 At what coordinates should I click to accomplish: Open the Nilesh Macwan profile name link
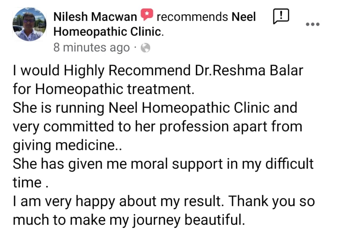[95, 17]
